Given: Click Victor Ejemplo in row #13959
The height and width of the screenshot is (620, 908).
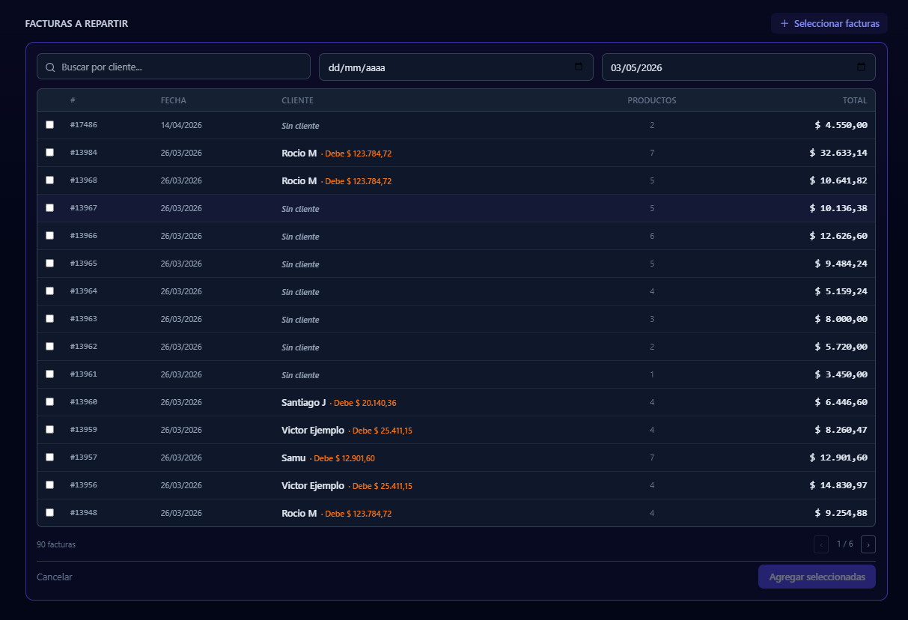Looking at the screenshot, I should click(x=313, y=430).
